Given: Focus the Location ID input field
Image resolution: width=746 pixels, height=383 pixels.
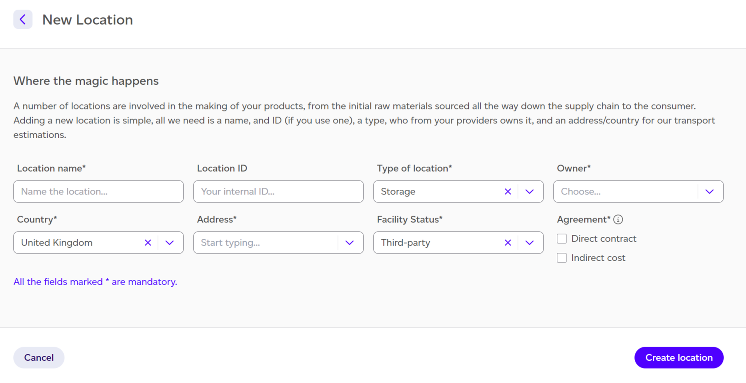Looking at the screenshot, I should [278, 192].
